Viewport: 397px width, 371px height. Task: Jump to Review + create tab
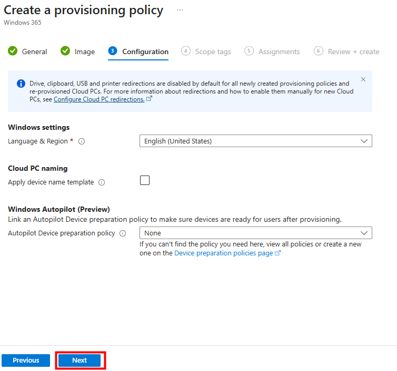[x=353, y=51]
